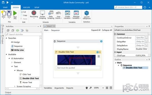Open the Create Variable dropdown

67,15
